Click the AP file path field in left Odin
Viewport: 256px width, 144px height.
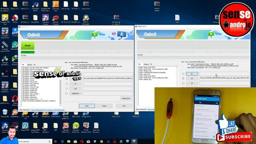108,79
